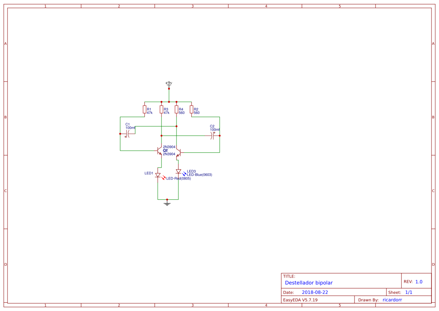Click the ricardorr drawn-by name
The width and height of the screenshot is (439, 311).
[x=392, y=299]
